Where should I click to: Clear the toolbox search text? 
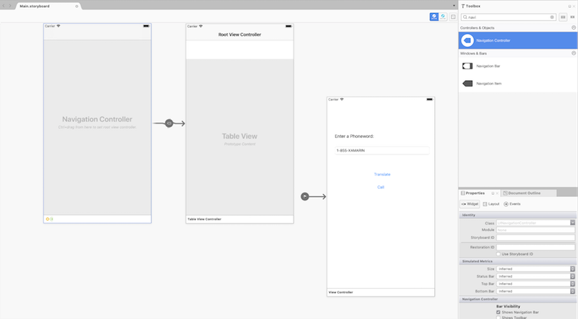coord(552,17)
